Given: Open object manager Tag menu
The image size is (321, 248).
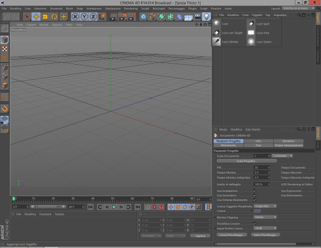Looking at the screenshot, I should pos(267,15).
